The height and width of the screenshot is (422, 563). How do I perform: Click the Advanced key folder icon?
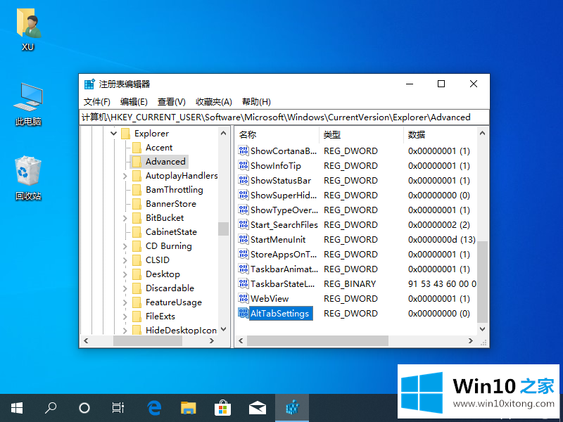click(137, 162)
